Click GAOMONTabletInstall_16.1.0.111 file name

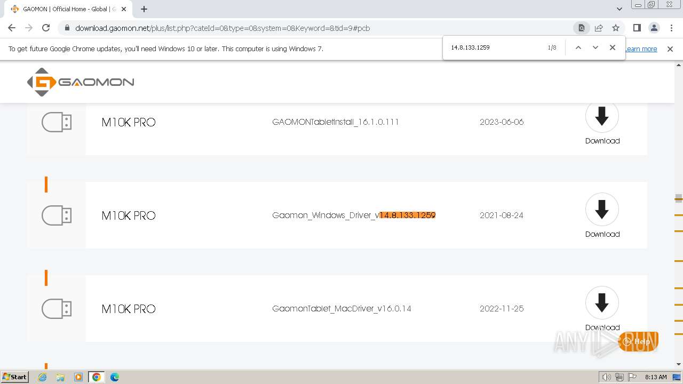(336, 122)
